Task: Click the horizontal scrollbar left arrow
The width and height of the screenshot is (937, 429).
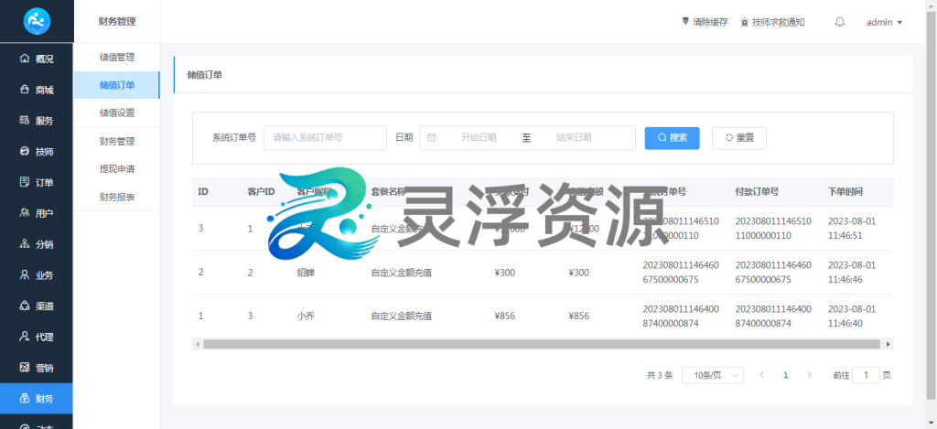Action: (x=197, y=344)
